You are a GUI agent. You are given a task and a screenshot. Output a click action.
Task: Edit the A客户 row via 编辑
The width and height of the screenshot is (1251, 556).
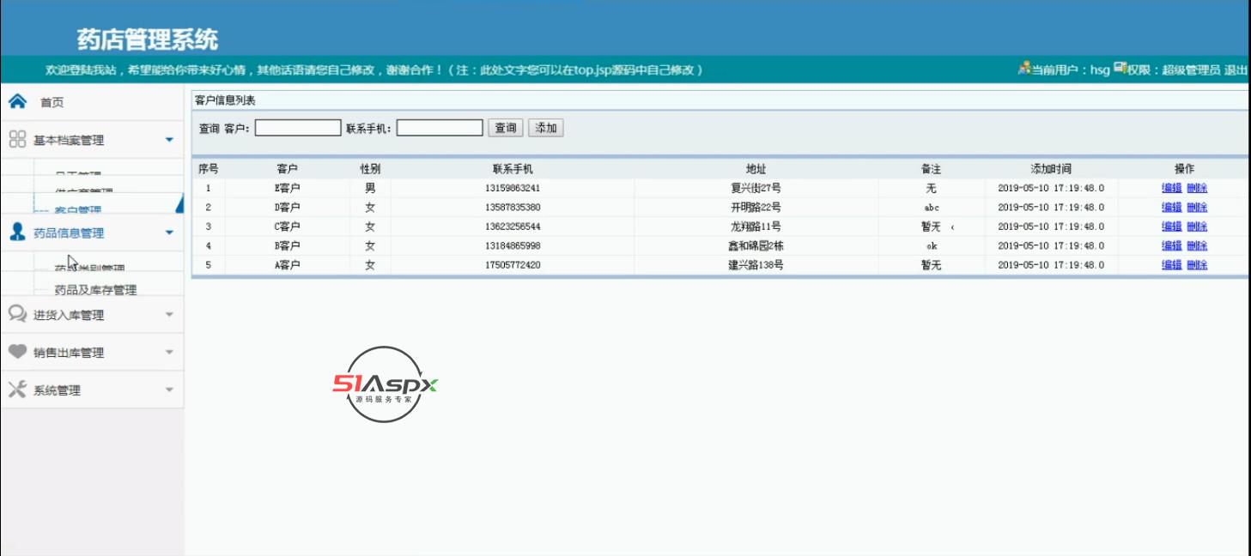click(1172, 265)
